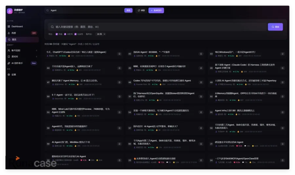Screen dimensions: 295x175
Task: Open the Codex 72% result title
Action: (162, 81)
